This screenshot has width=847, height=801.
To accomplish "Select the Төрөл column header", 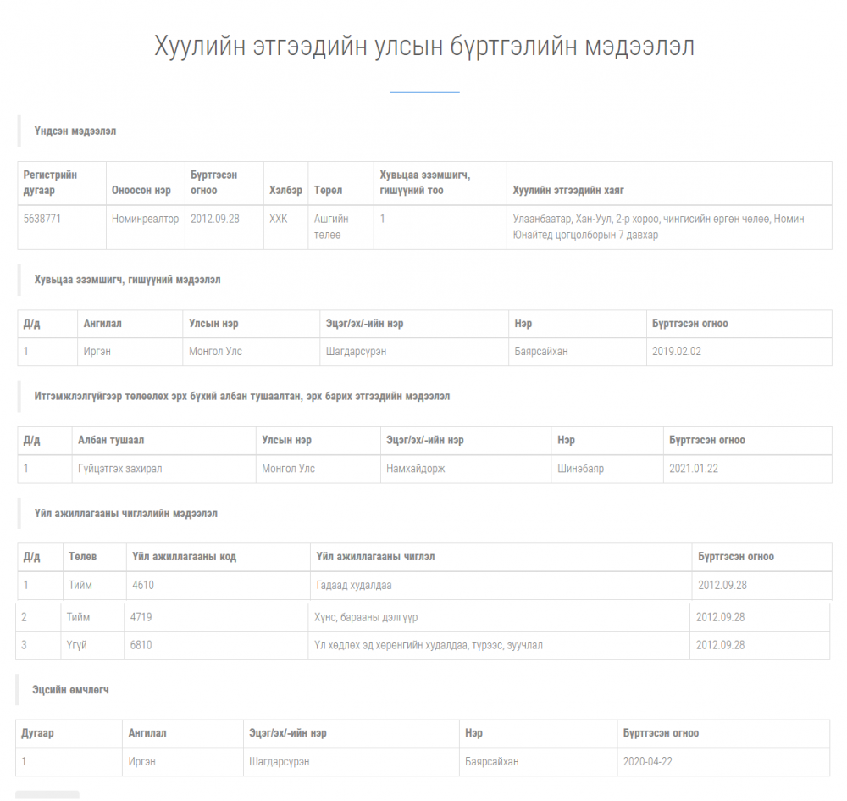I will coord(328,190).
